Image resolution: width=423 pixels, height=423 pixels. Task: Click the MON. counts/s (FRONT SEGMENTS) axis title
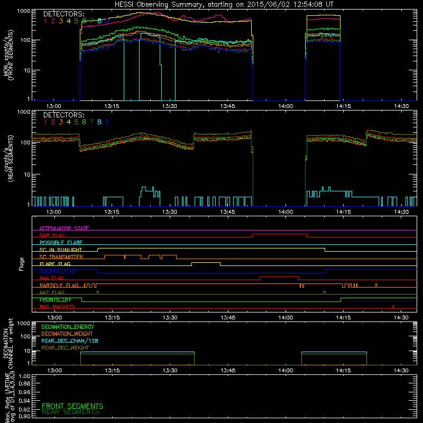8,55
